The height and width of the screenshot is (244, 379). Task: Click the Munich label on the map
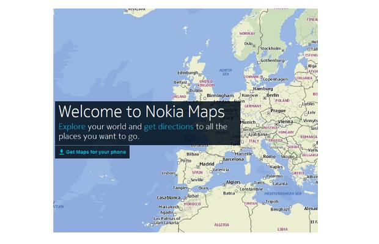click(x=248, y=122)
